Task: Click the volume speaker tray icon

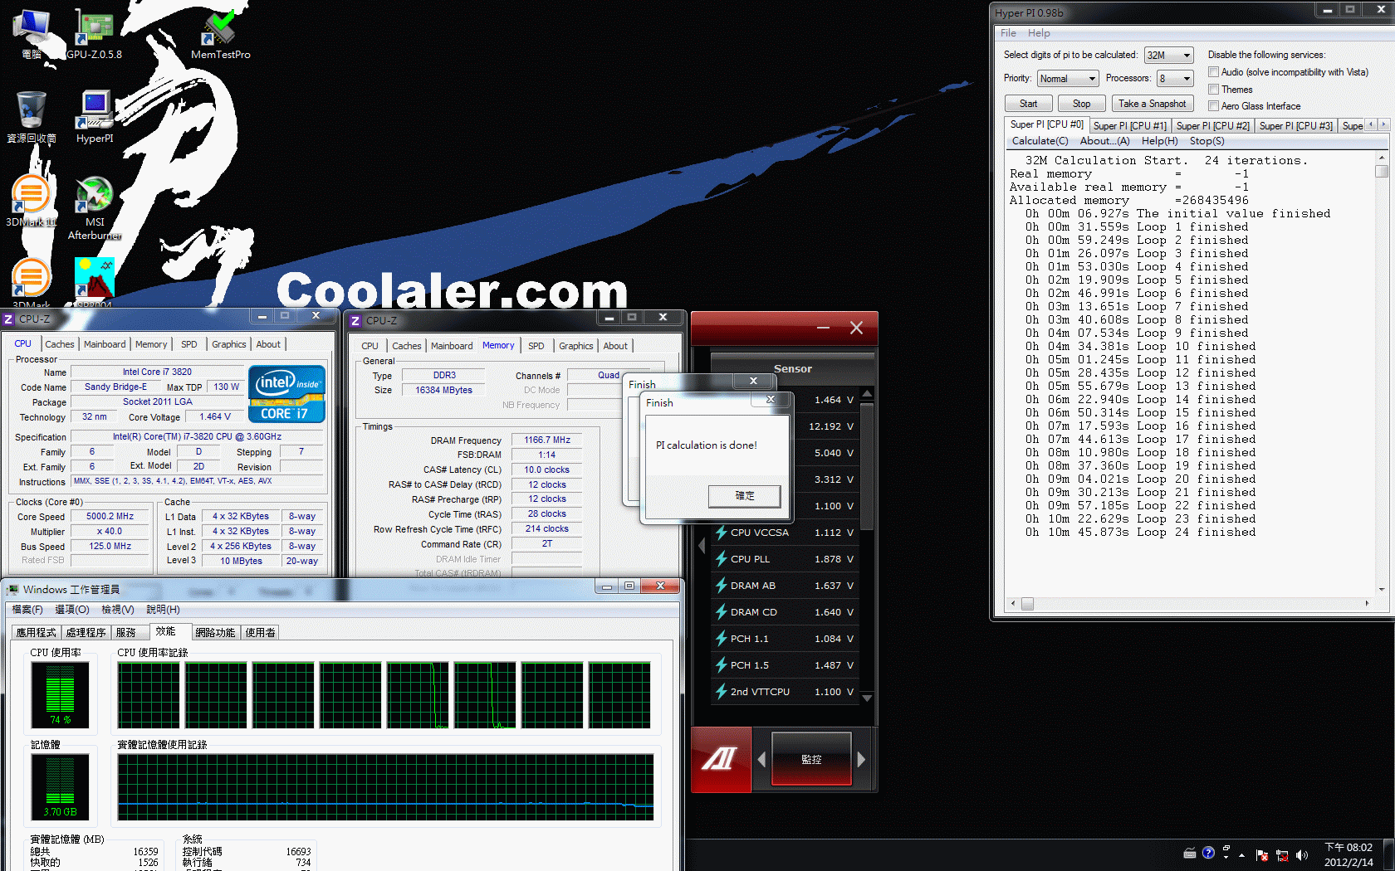Action: tap(1301, 854)
